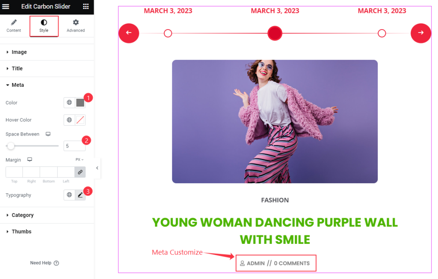Viewport: 438px width, 279px height.
Task: Switch to the Content tab
Action: pyautogui.click(x=14, y=26)
